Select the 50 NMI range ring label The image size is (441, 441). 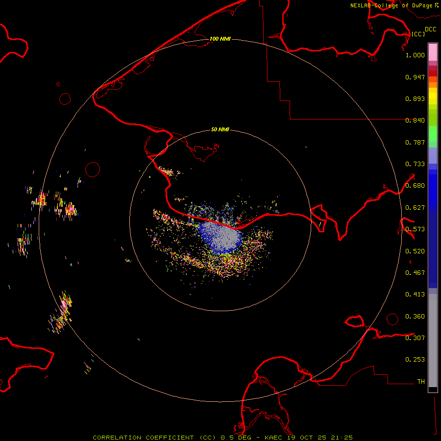point(220,130)
